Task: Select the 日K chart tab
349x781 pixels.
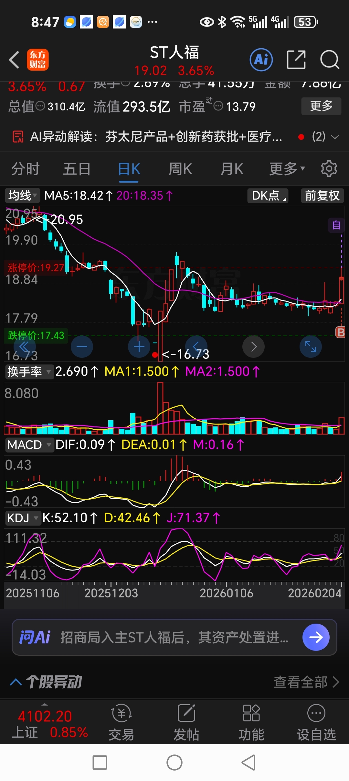Action: tap(129, 169)
